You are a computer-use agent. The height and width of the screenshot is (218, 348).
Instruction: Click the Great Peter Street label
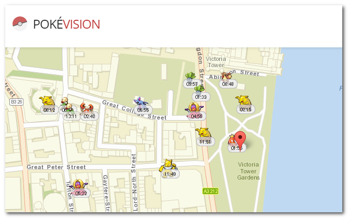coord(56,167)
